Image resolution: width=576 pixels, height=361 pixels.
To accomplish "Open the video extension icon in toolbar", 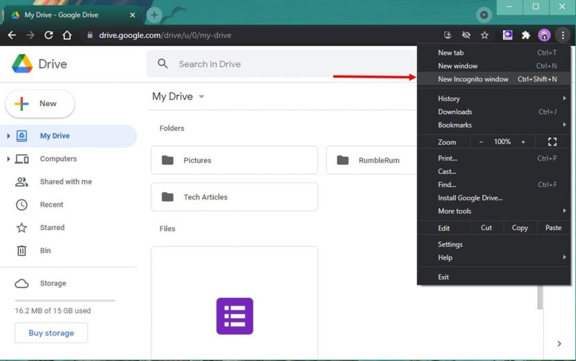I will click(x=507, y=35).
